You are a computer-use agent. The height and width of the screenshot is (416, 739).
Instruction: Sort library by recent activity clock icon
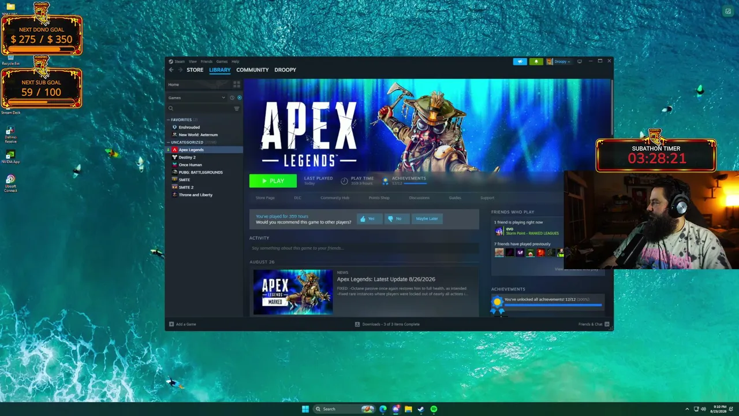click(232, 98)
